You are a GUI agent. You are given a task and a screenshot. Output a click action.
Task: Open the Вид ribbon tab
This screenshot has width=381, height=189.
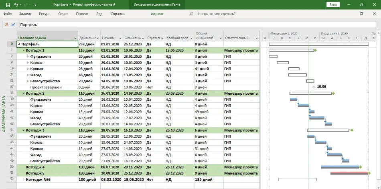(x=99, y=14)
